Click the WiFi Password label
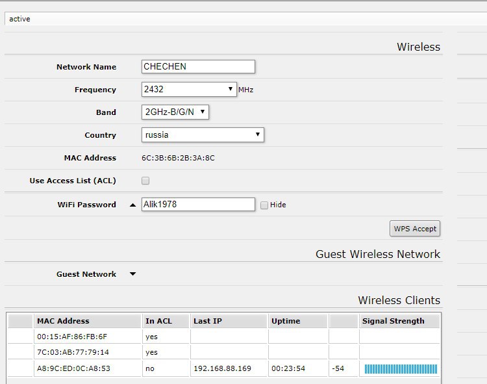 (86, 205)
